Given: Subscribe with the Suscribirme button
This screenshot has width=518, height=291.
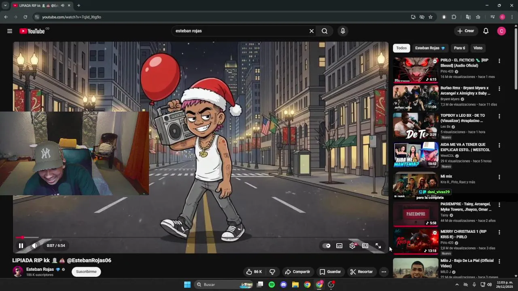Looking at the screenshot, I should click(x=86, y=272).
